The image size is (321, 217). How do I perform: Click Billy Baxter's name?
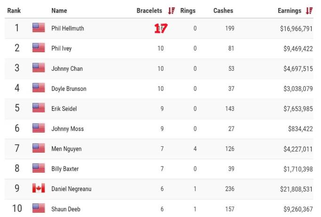(x=65, y=169)
